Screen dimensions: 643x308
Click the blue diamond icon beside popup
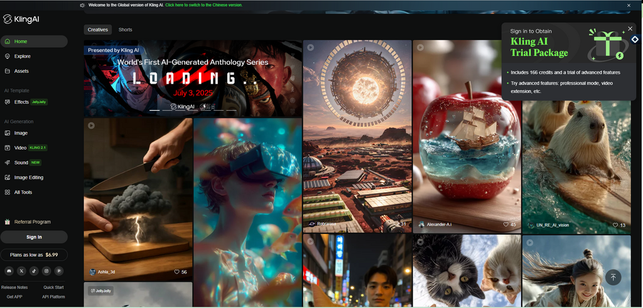[x=635, y=40]
